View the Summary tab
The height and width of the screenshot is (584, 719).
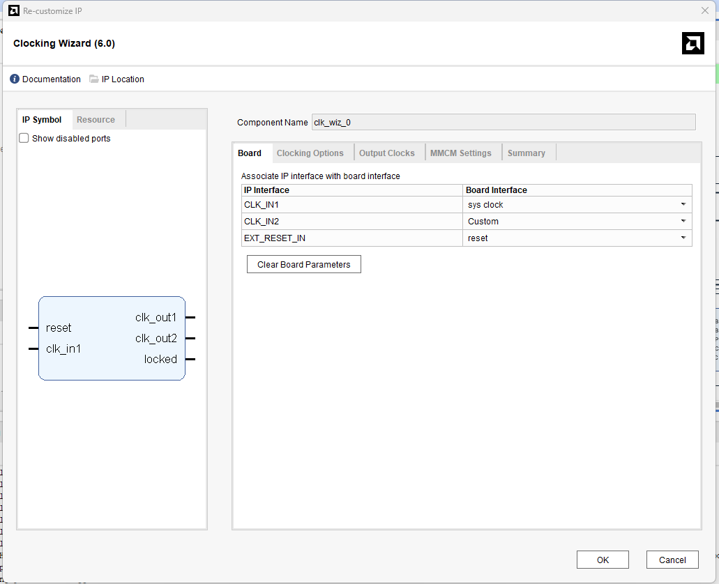point(526,153)
